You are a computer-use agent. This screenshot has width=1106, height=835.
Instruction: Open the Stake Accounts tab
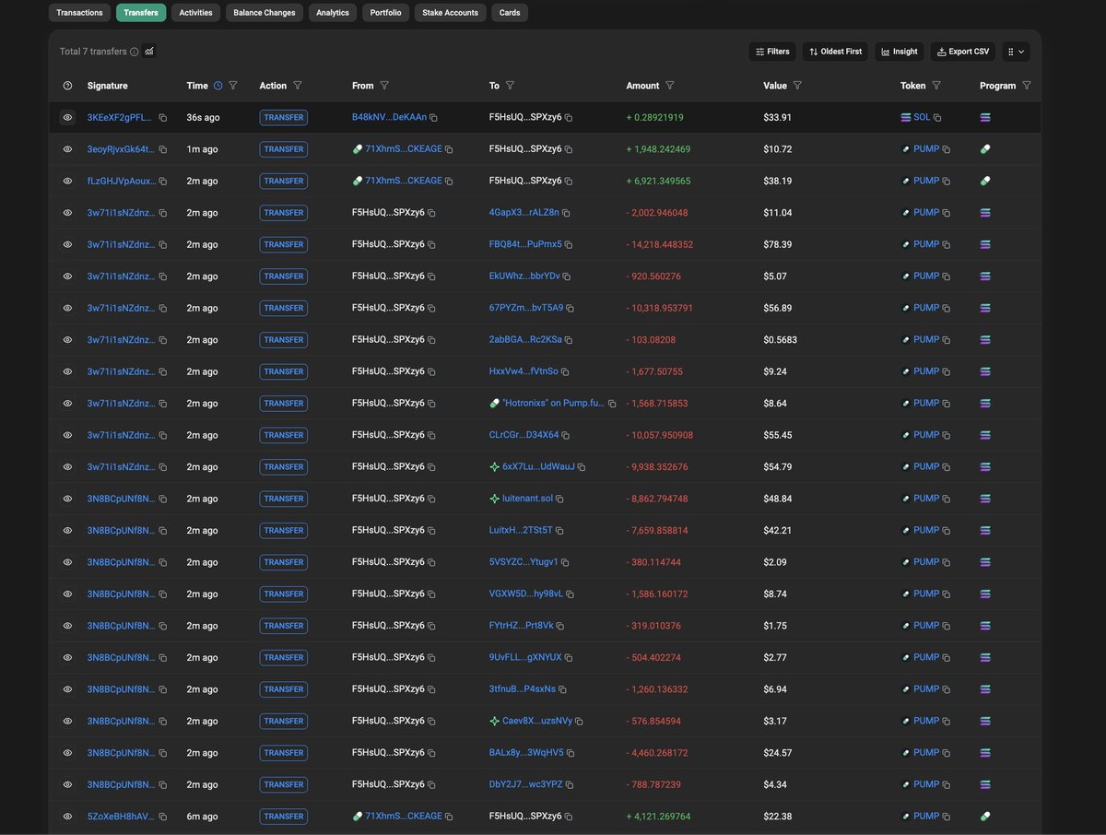pyautogui.click(x=451, y=13)
